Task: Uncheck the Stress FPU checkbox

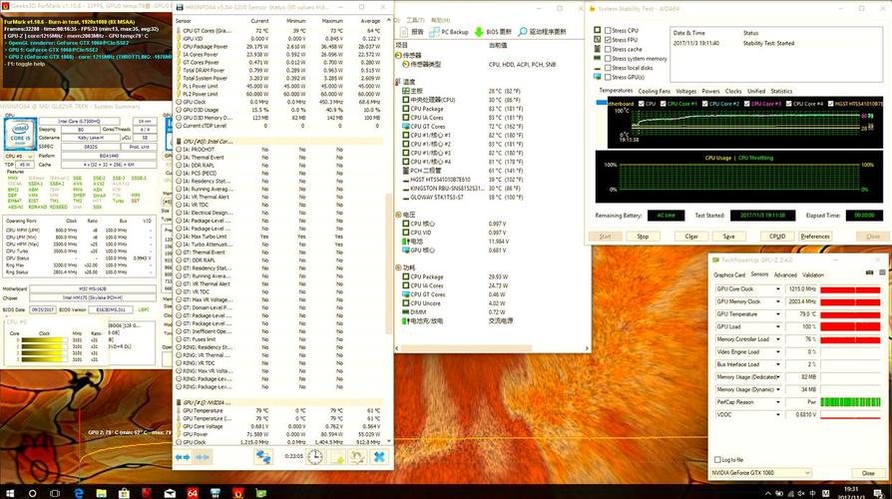Action: point(608,40)
